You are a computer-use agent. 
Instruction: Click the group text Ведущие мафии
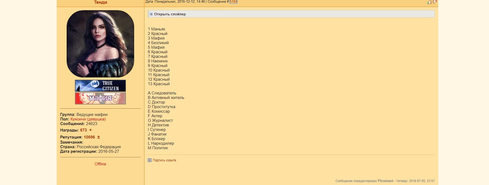coord(92,115)
